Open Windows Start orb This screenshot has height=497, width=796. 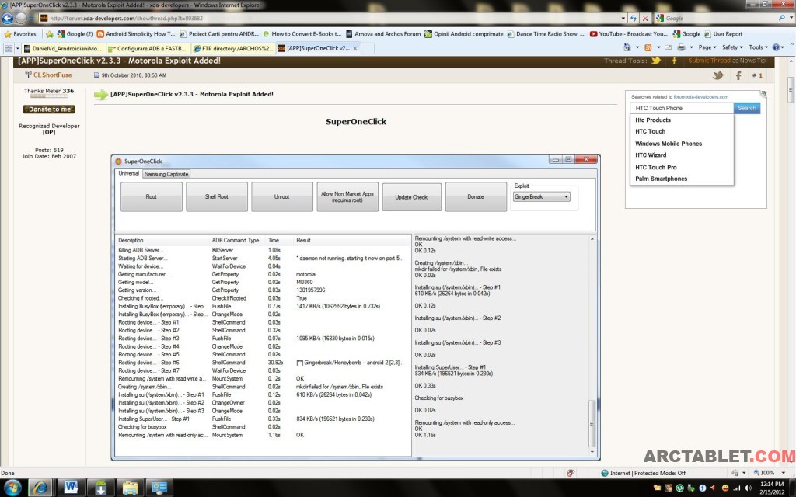(12, 488)
